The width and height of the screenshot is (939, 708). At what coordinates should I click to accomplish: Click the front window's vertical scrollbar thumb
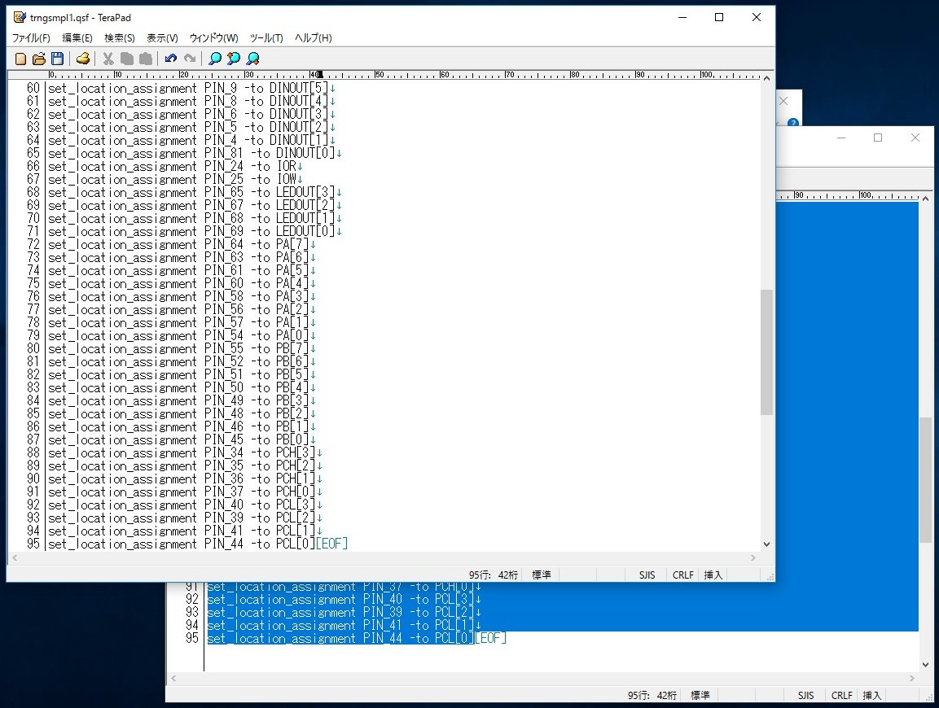766,352
